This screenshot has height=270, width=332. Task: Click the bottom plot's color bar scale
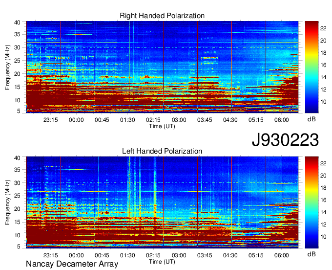pos(311,202)
